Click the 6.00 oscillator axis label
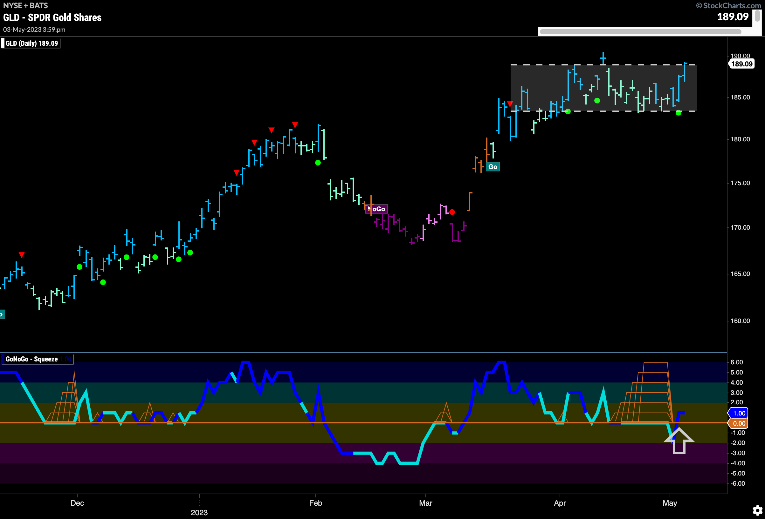 coord(736,362)
